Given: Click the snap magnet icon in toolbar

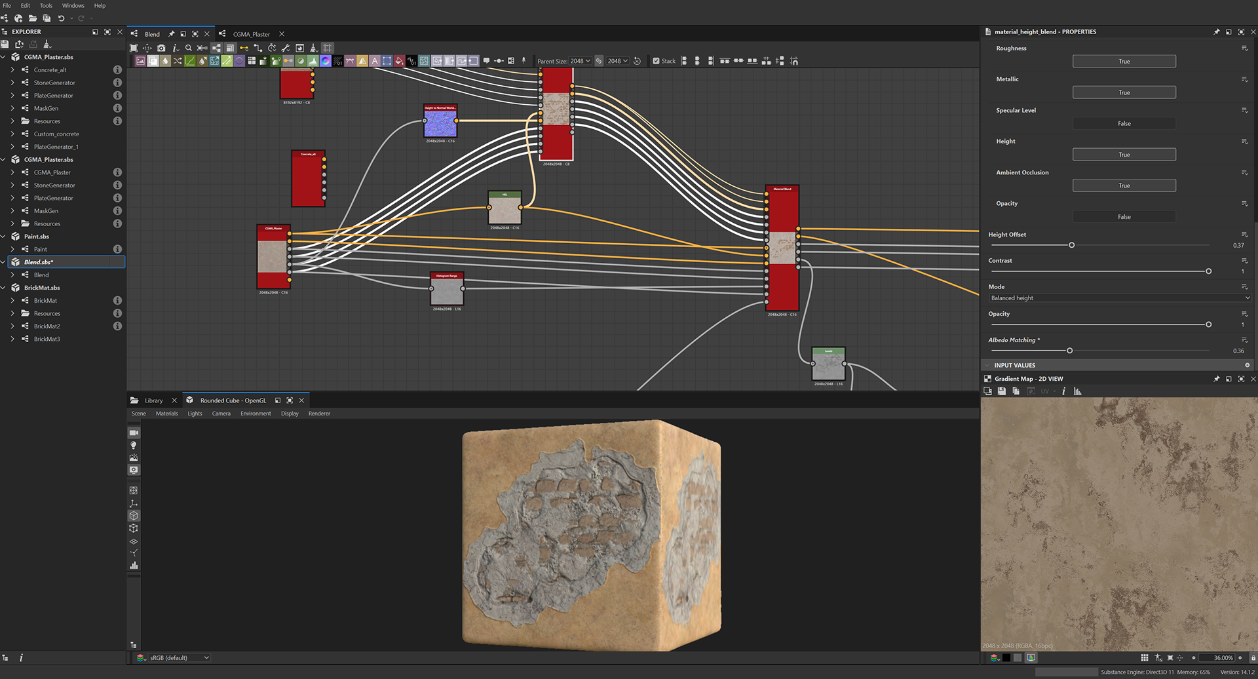Looking at the screenshot, I should [x=794, y=61].
